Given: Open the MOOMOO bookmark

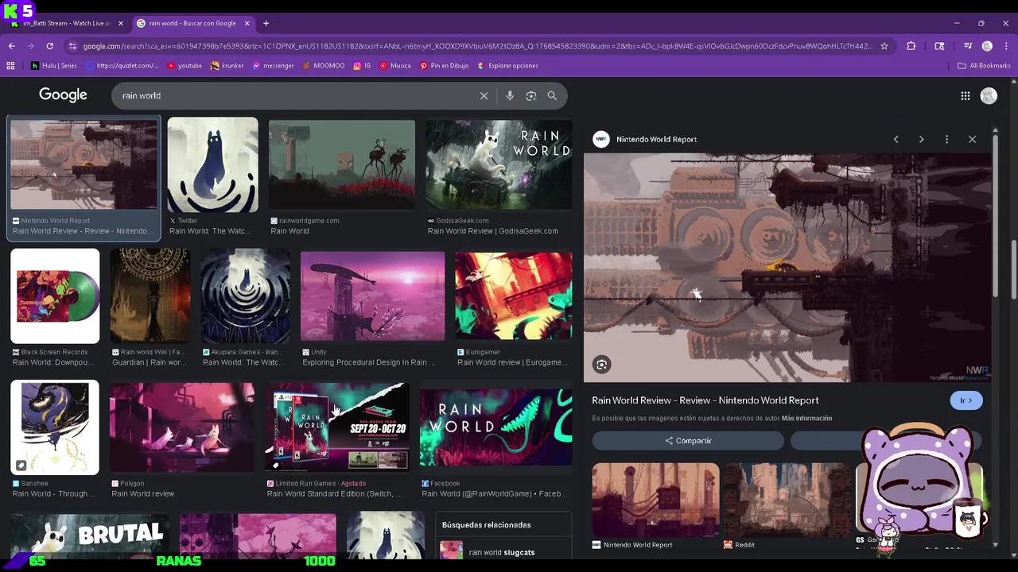Looking at the screenshot, I should (324, 66).
